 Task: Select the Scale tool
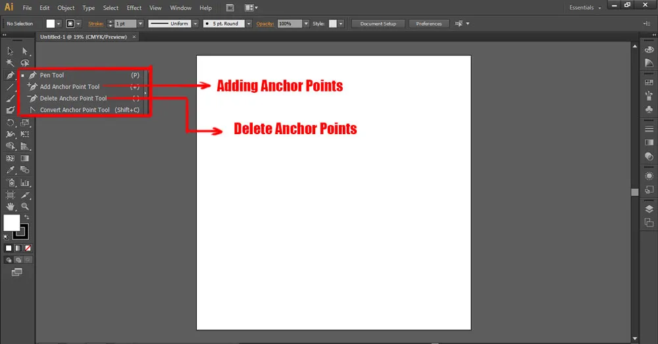25,123
